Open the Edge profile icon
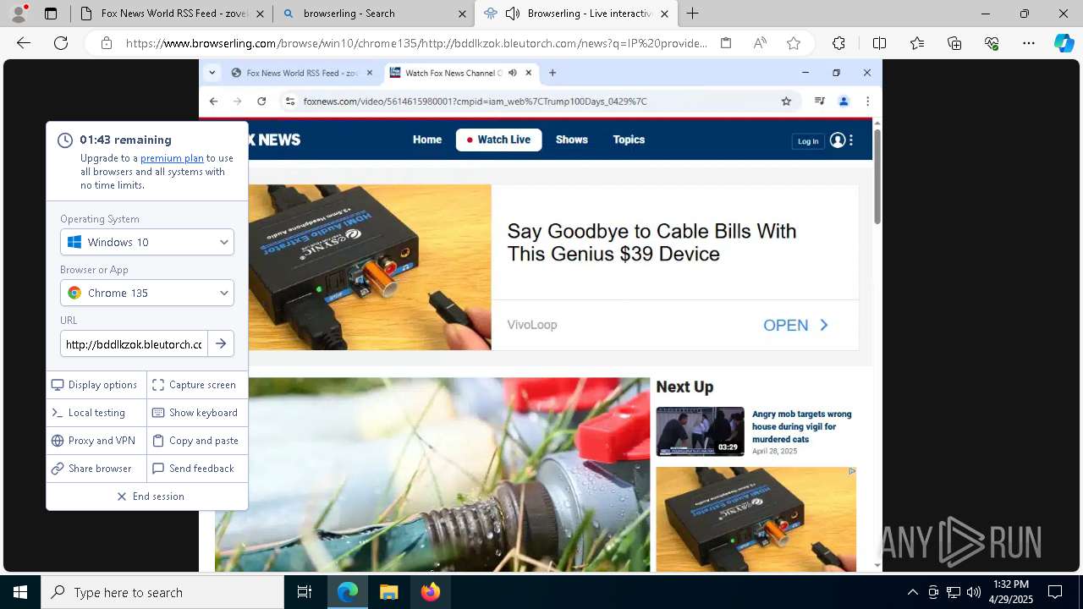 click(x=19, y=13)
